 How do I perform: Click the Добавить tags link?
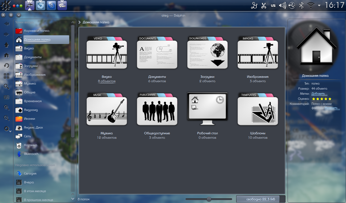coord(318,94)
